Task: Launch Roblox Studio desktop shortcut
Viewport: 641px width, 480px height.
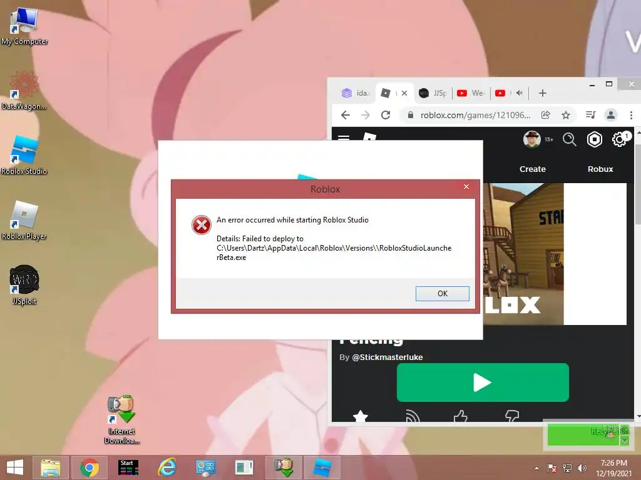Action: 24,156
